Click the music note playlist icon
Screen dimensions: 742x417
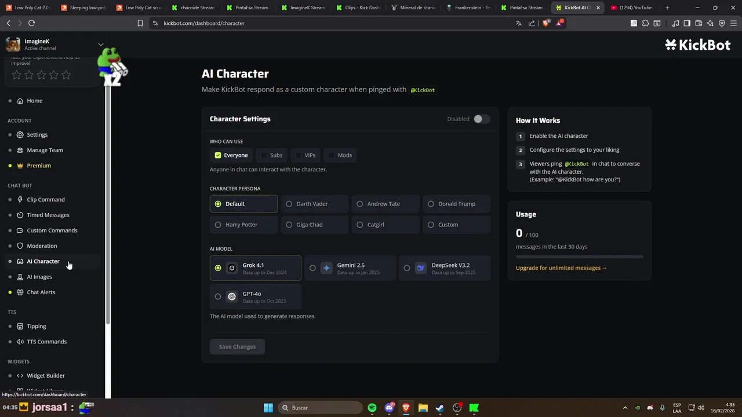[x=675, y=23]
